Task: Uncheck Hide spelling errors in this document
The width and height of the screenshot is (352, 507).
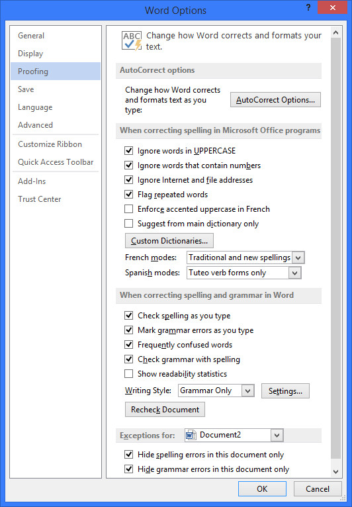Action: click(128, 455)
